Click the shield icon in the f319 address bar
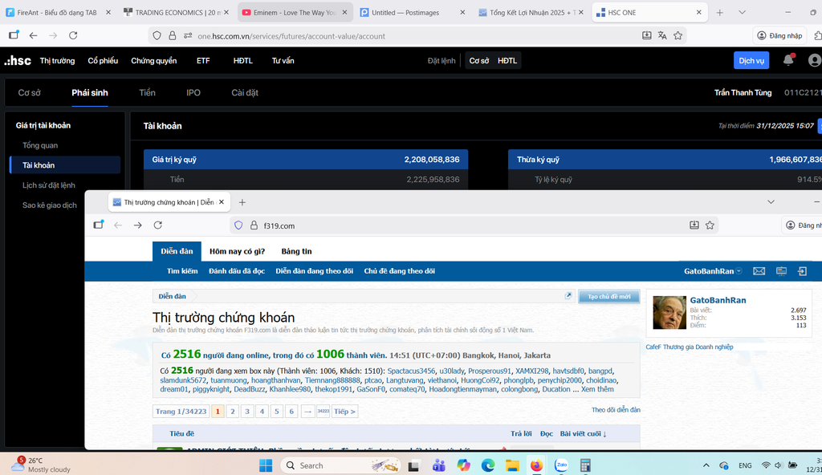Screen dimensions: 822x475 238,225
